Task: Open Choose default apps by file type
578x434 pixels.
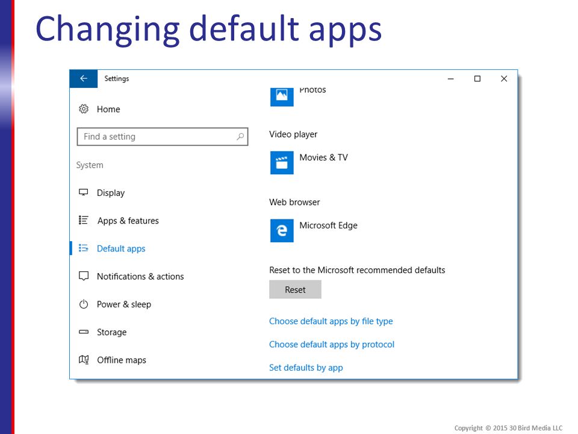Action: pos(331,321)
